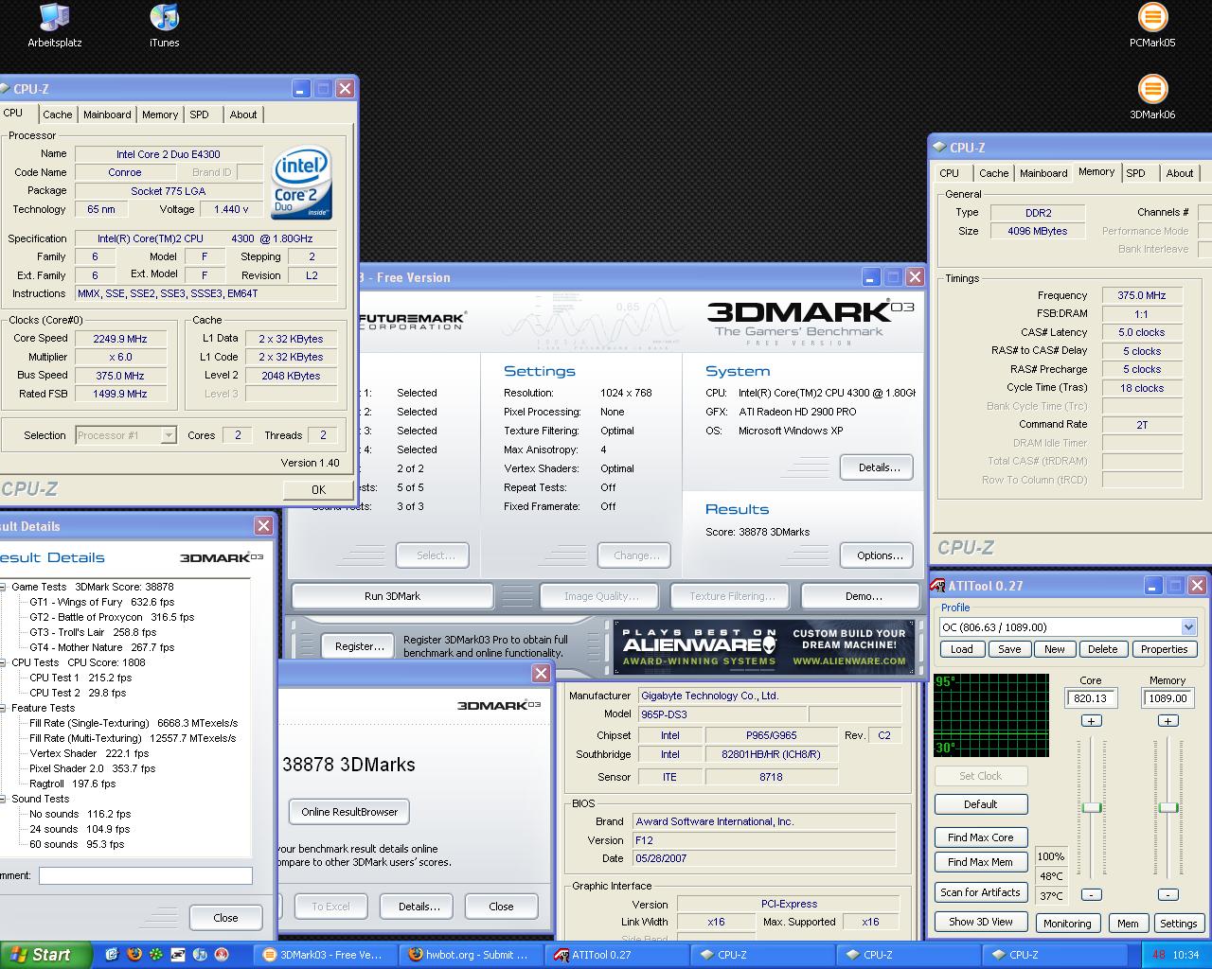This screenshot has width=1212, height=969.
Task: Decrease ATITool Core clock with minus button
Action: click(1091, 894)
